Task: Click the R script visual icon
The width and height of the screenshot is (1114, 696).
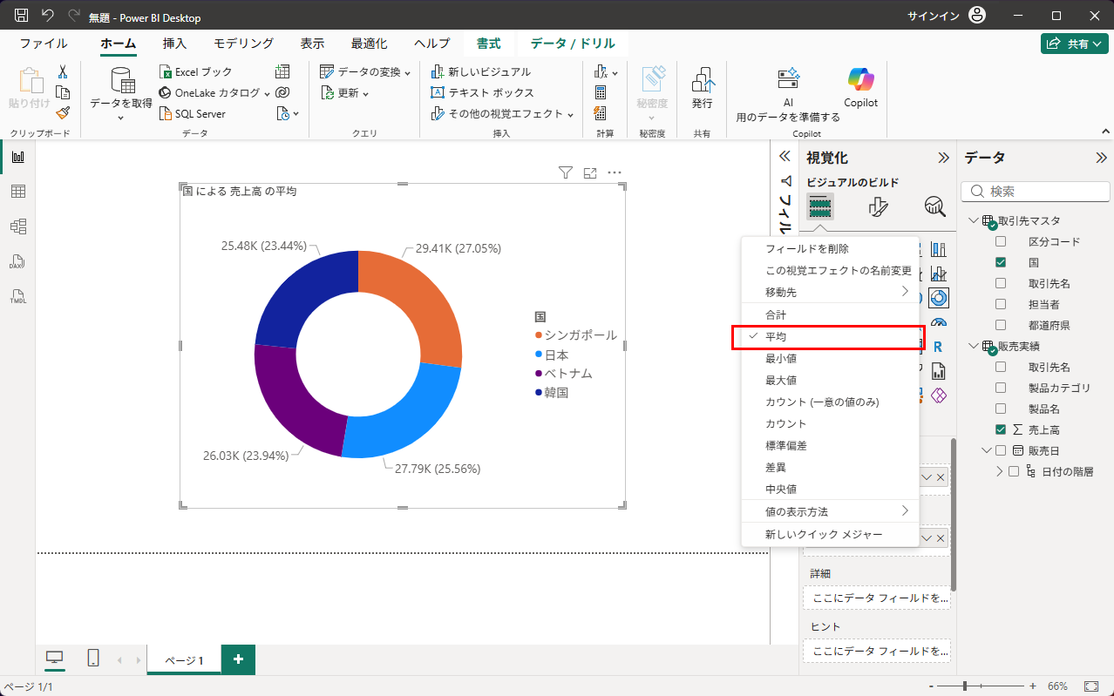Action: [939, 347]
